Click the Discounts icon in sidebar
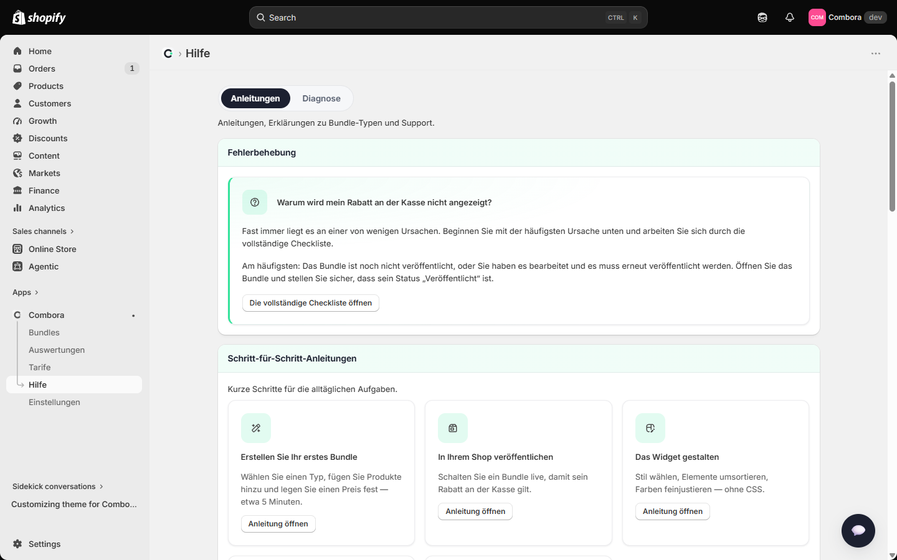897x560 pixels. [x=17, y=138]
